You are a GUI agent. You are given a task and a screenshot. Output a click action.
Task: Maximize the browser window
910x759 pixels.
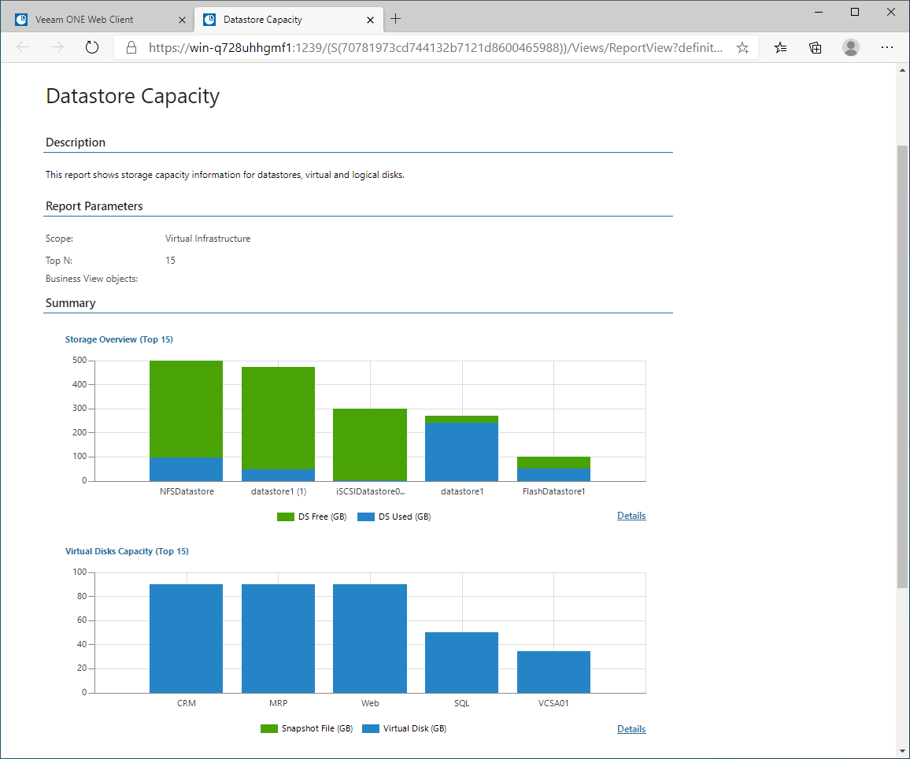[x=855, y=12]
